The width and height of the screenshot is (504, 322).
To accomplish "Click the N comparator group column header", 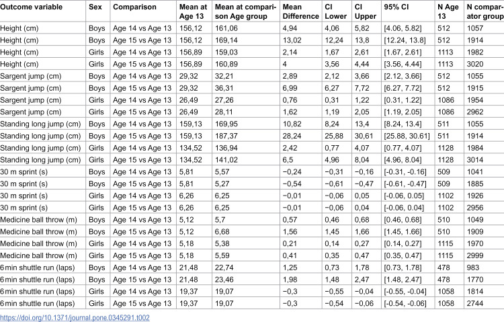I will point(485,11).
